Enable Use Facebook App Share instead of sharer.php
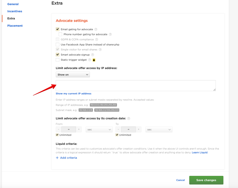This screenshot has width=238, height=188. point(58,44)
